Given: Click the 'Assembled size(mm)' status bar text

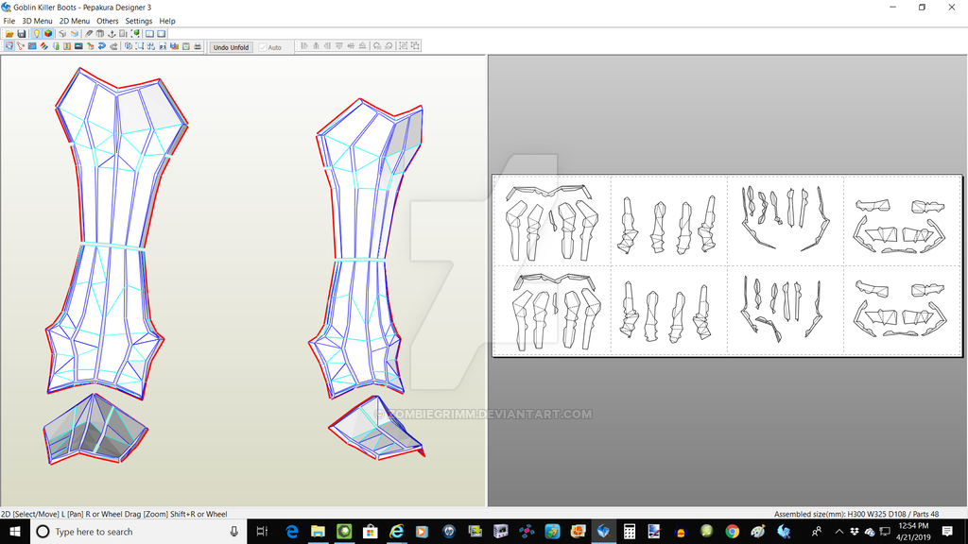Looking at the screenshot, I should pyautogui.click(x=856, y=514).
